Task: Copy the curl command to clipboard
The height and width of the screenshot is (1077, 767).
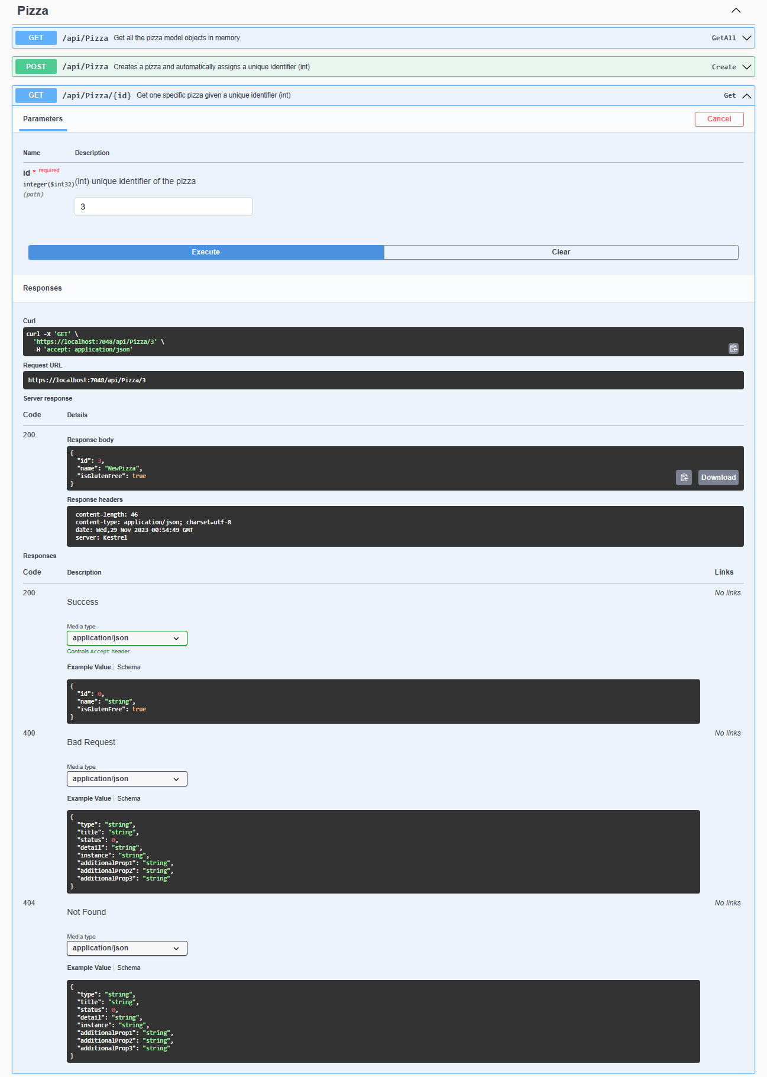Action: pos(733,349)
